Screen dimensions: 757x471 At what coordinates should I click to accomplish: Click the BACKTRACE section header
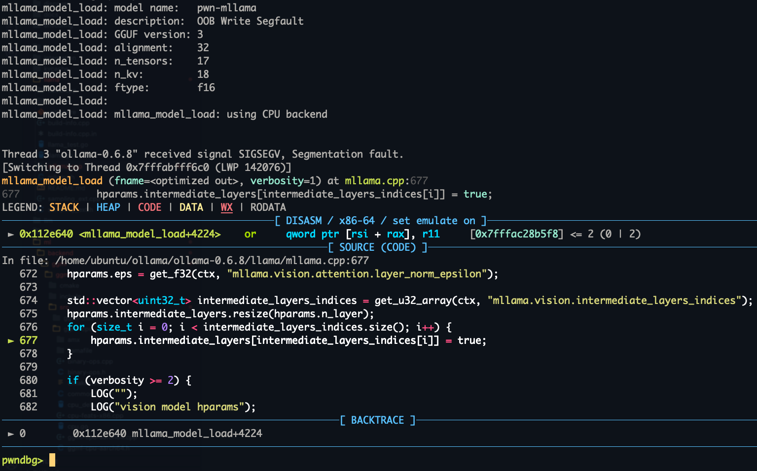378,420
